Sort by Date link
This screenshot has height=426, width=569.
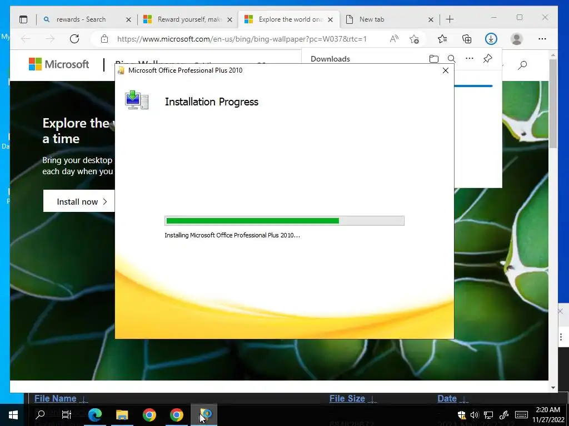click(447, 398)
